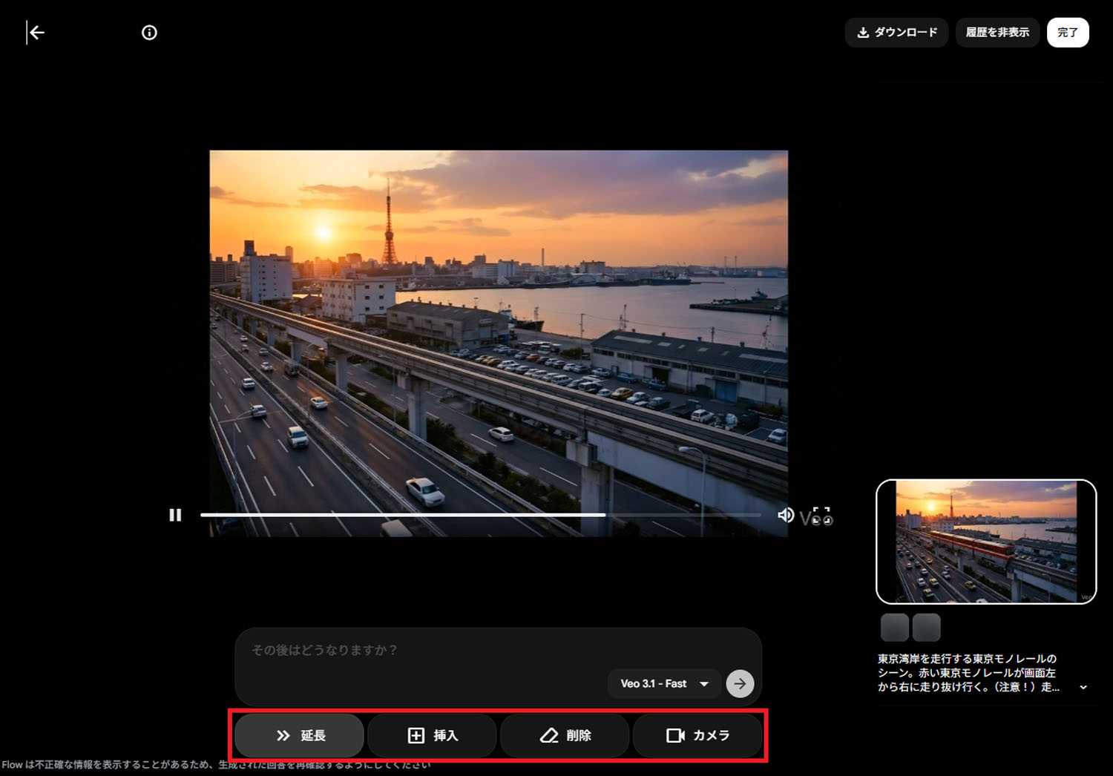
Task: Click the 完了 (done) button
Action: [x=1068, y=33]
